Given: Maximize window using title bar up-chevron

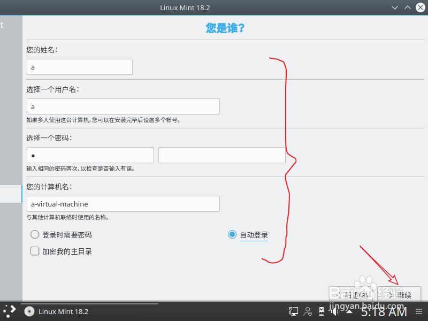Looking at the screenshot, I should click(408, 7).
